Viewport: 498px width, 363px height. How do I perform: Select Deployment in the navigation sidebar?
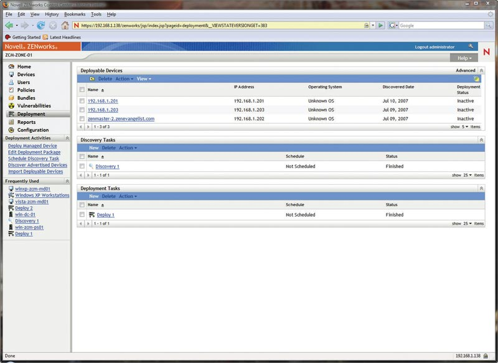point(38,114)
